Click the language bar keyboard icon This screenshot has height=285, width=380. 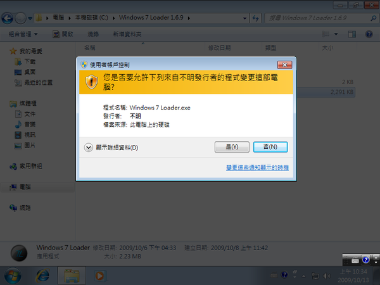click(x=355, y=260)
